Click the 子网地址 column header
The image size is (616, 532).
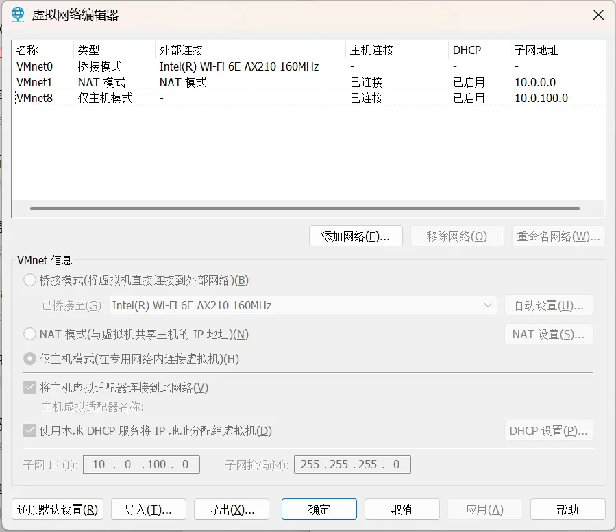tap(535, 50)
